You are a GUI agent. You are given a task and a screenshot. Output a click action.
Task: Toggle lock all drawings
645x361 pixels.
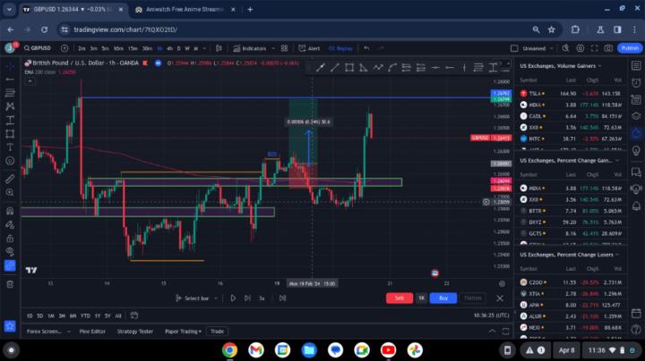(x=10, y=239)
